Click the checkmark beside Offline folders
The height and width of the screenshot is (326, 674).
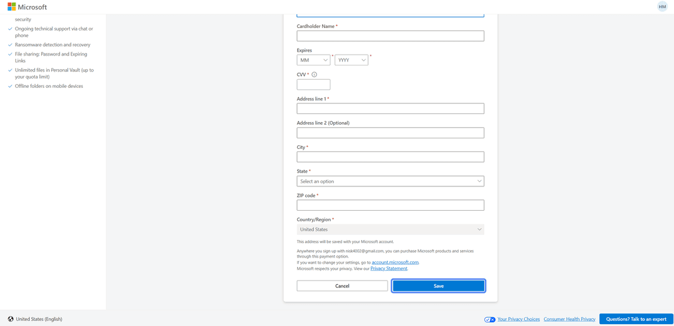click(11, 86)
